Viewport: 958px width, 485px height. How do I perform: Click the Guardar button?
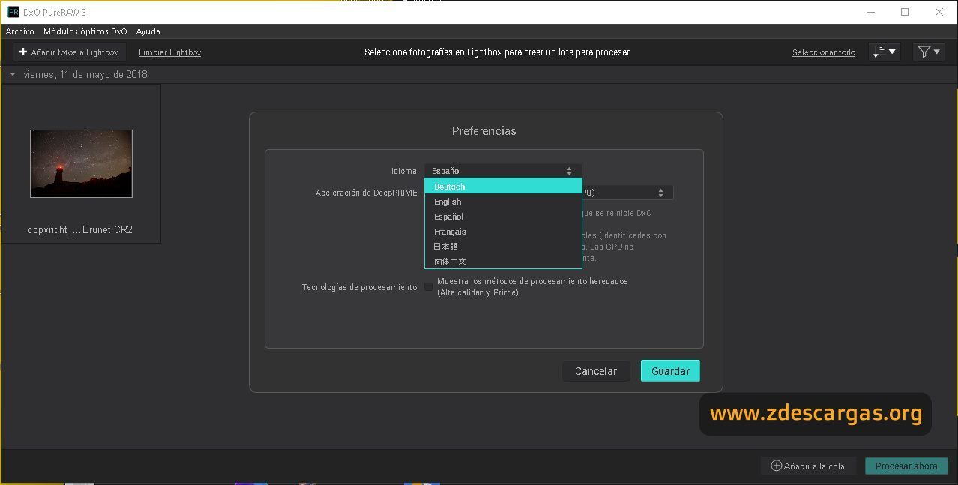tap(670, 371)
